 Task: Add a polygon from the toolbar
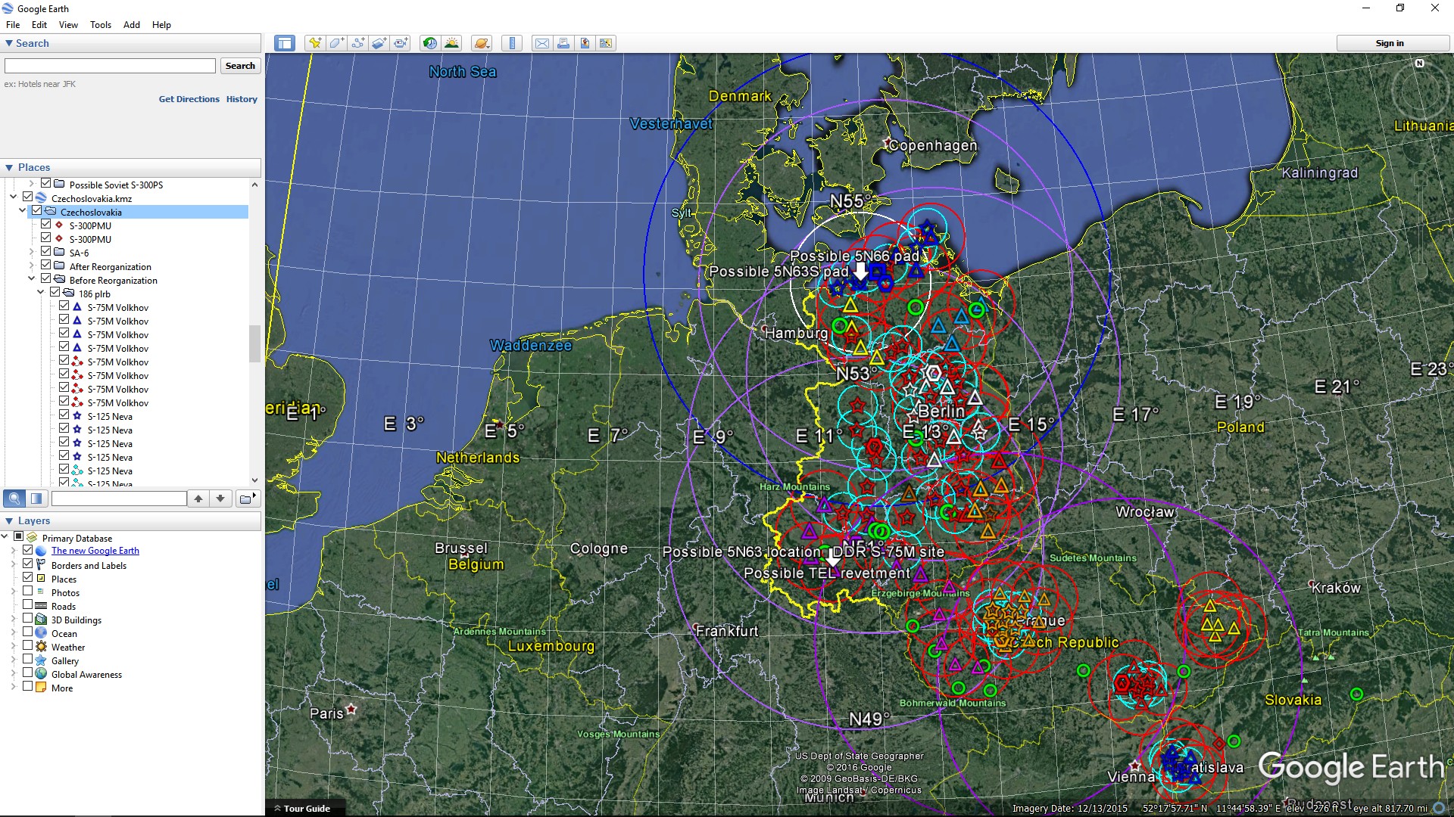pos(336,43)
